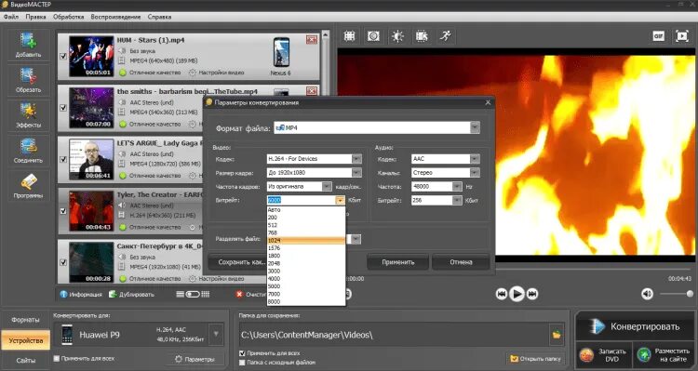Screen dimensions: 698x371
Task: Enter fullscreen preview mode icon
Action: 681,36
